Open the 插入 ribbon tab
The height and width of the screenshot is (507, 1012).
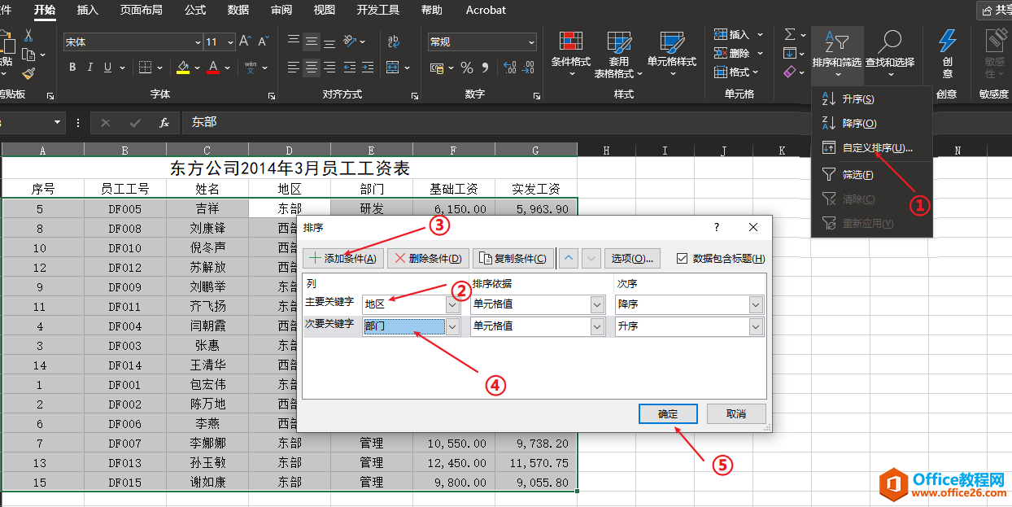87,11
